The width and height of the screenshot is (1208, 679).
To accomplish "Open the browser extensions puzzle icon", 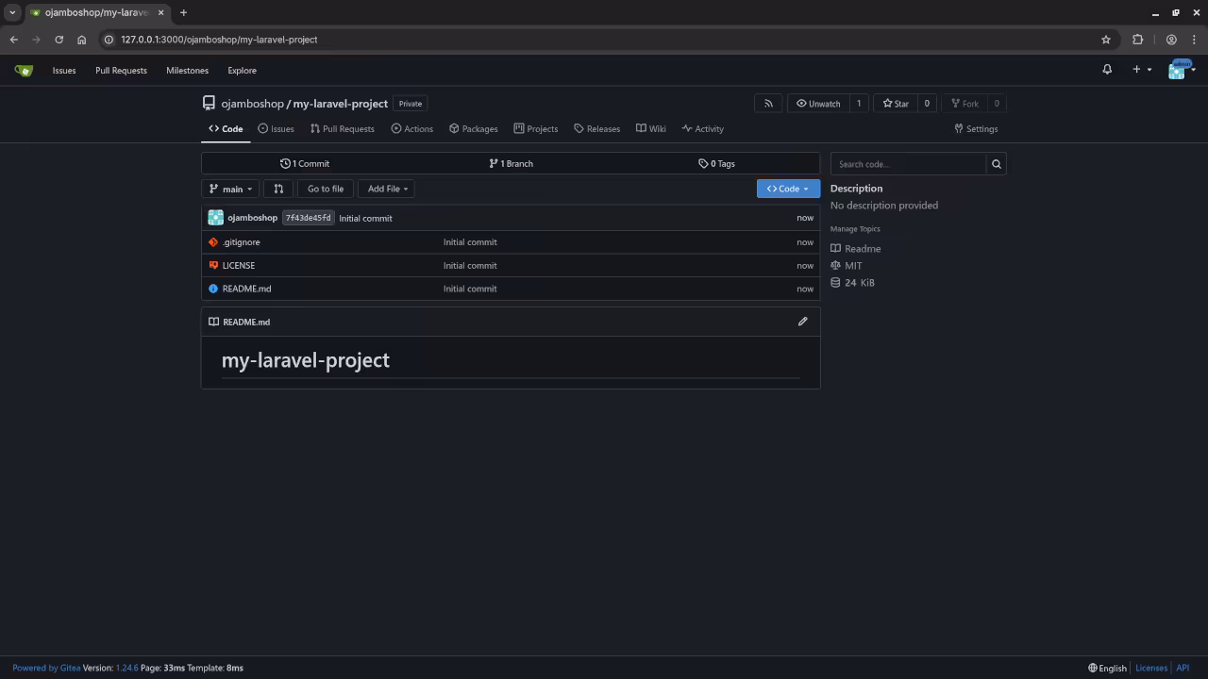I will coord(1137,40).
